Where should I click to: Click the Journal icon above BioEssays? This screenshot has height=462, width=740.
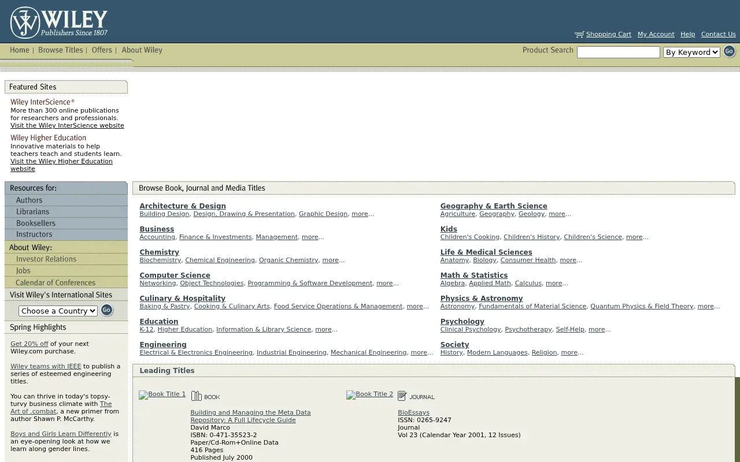[x=416, y=396]
